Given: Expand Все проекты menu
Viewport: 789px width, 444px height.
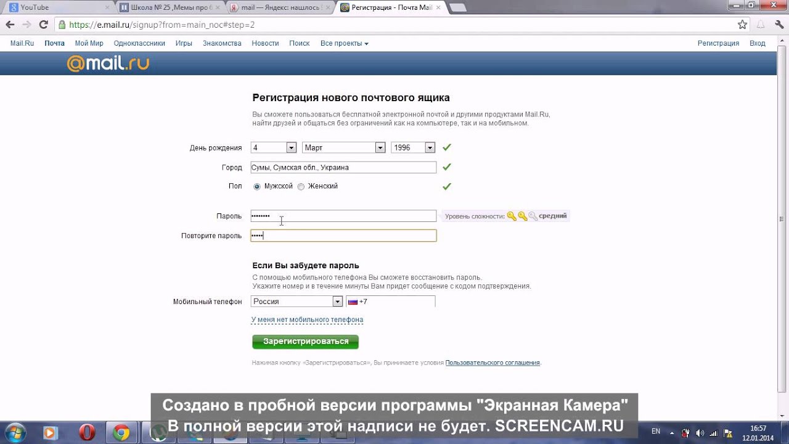Looking at the screenshot, I should tap(344, 43).
